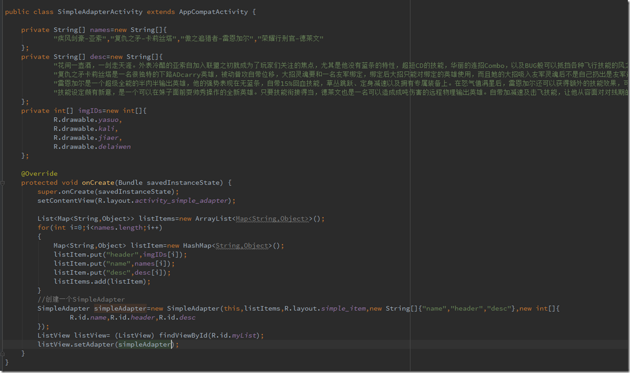The height and width of the screenshot is (373, 630).
Task: Place cursor on SimpleAdapterActivity class name
Action: point(100,11)
